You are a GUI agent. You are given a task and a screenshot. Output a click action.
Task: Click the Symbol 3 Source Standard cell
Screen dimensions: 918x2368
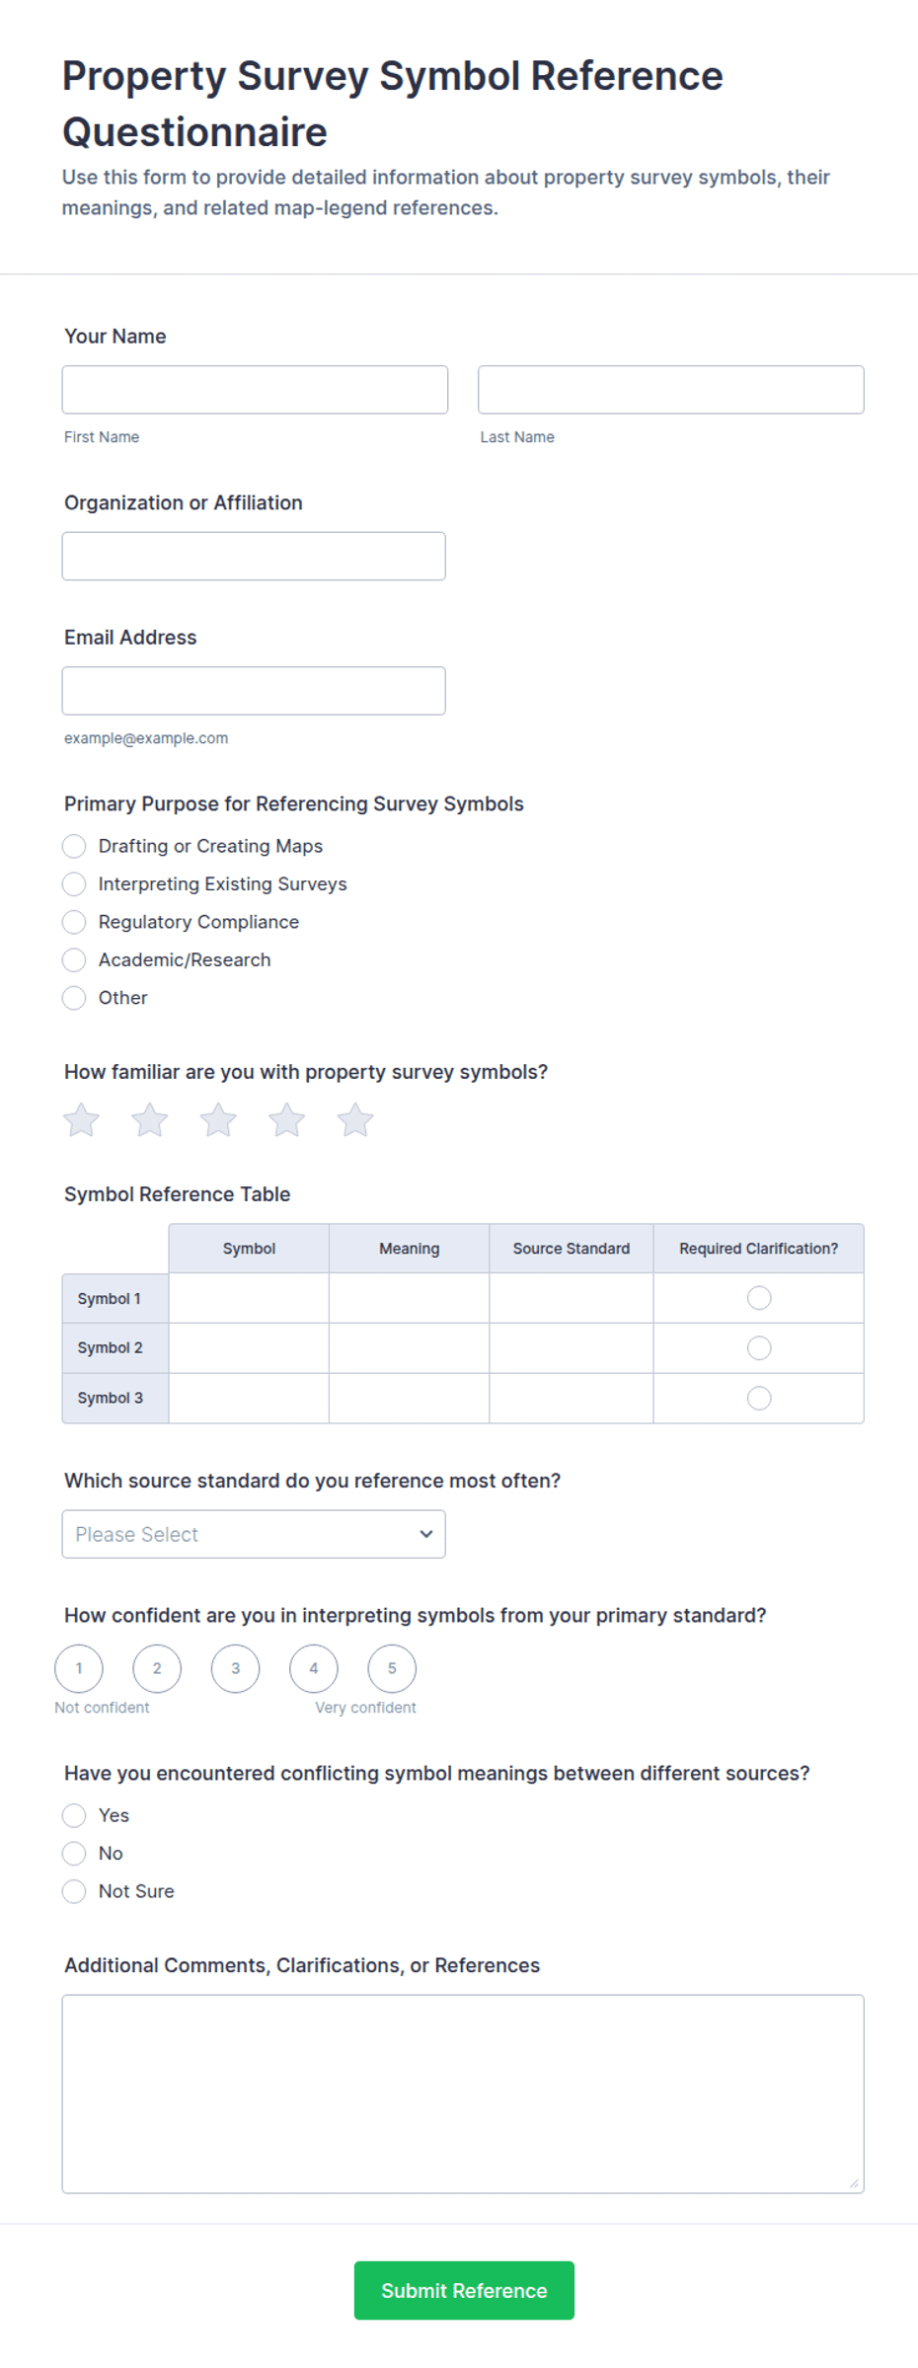572,1398
